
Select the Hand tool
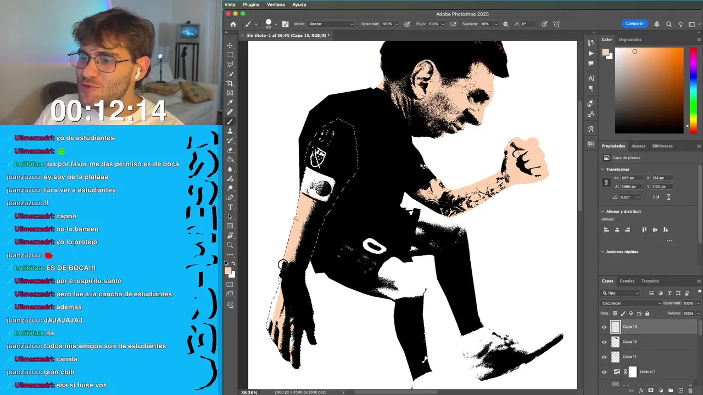click(x=230, y=235)
